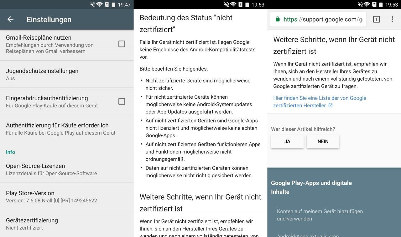Image resolution: width=401 pixels, height=237 pixels.
Task: Open list of Google zertifizierten Hersteller link
Action: pyautogui.click(x=320, y=102)
